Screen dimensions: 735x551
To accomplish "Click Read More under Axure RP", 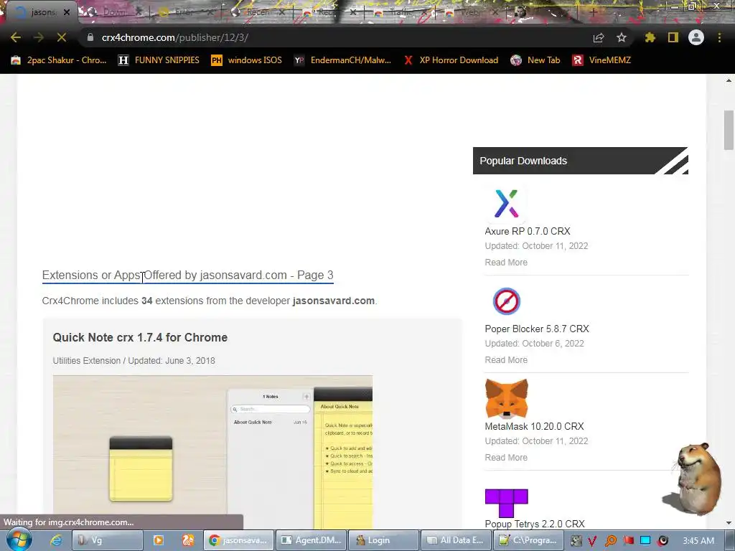I will point(506,263).
